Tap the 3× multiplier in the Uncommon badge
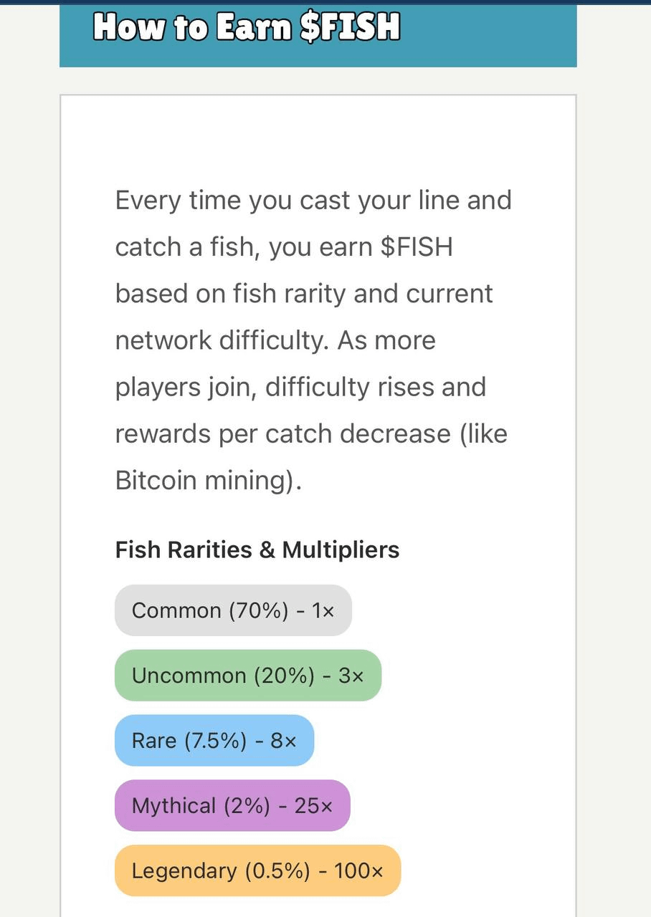651x917 pixels. 351,676
